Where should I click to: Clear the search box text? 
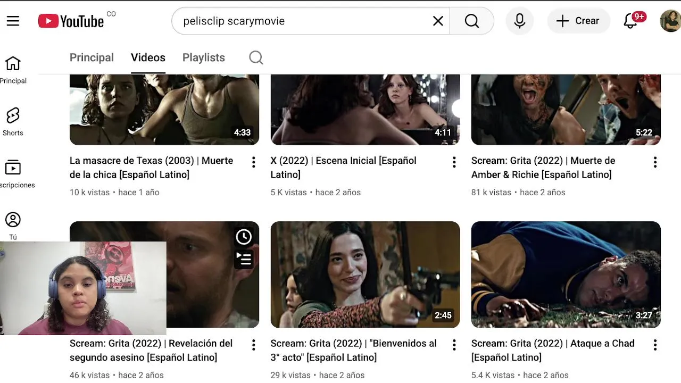(438, 21)
